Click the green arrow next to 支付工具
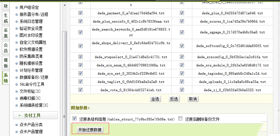 click(20, 115)
